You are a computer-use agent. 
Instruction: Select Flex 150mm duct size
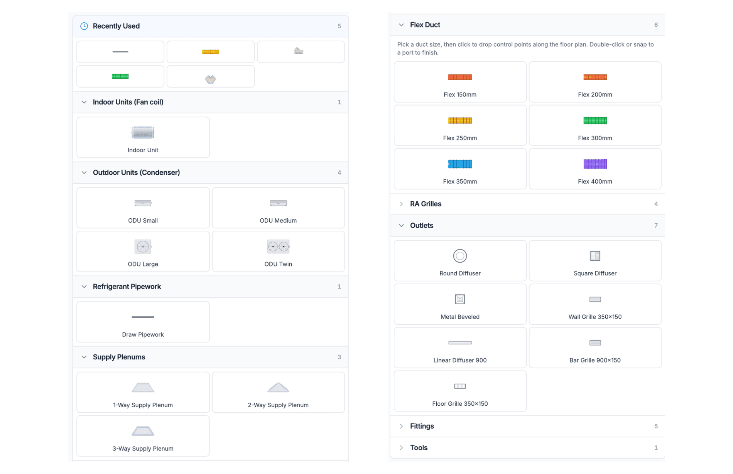460,82
